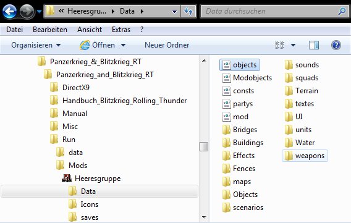Screen dimensions: 351x223
Task: Select the consts file icon
Action: click(x=227, y=91)
